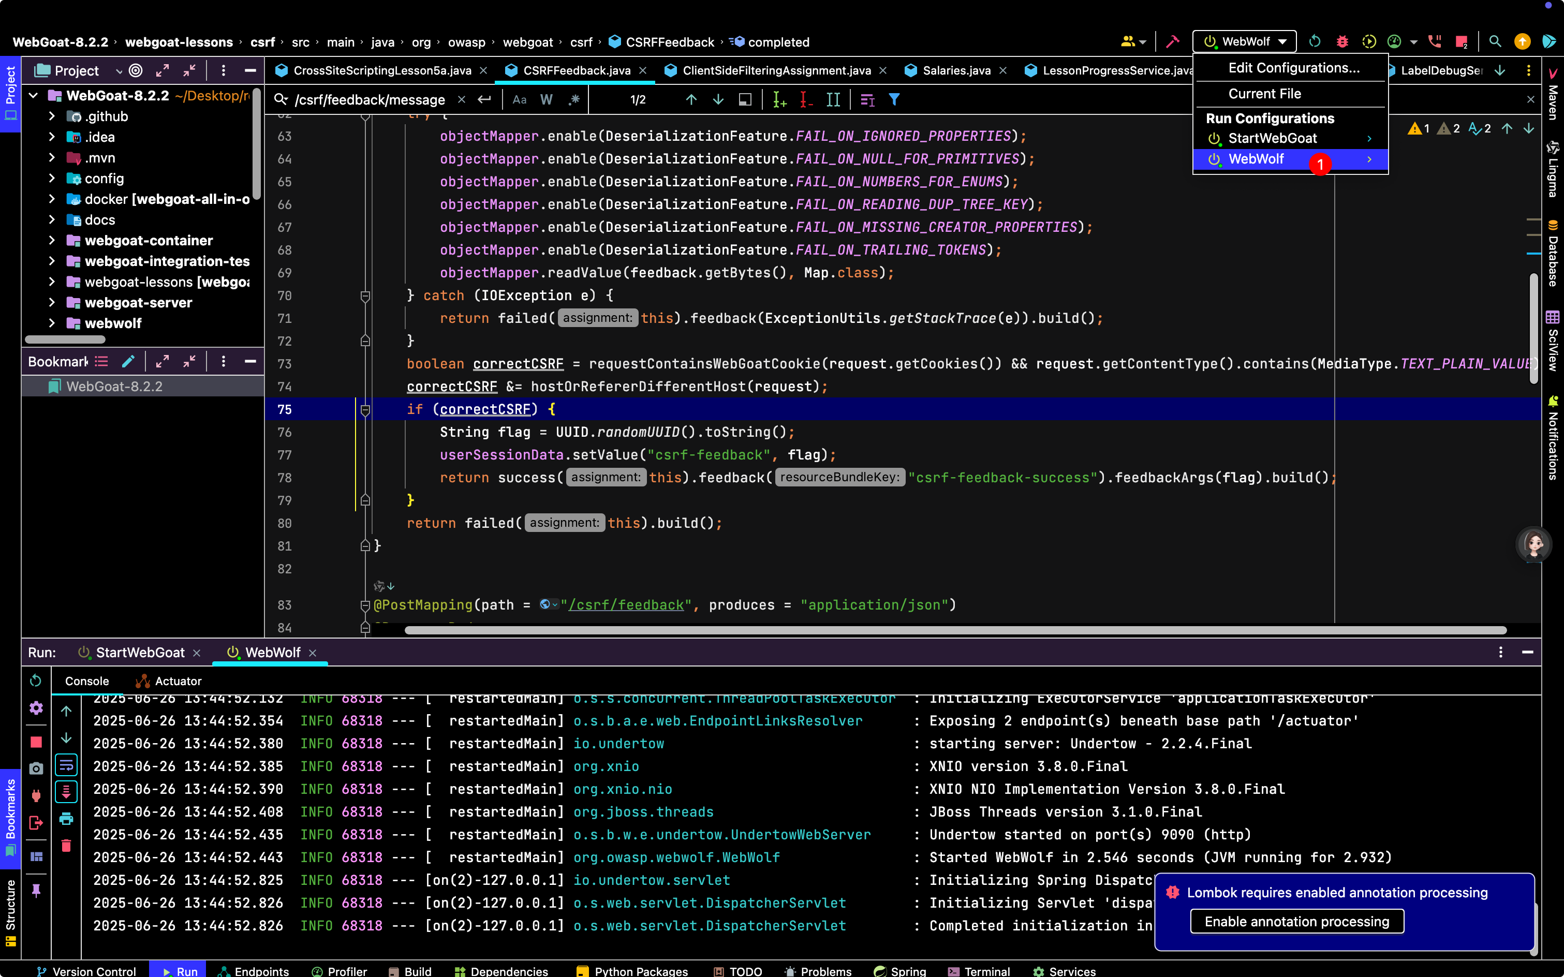Select Edit Configurations menu entry
This screenshot has width=1564, height=977.
pyautogui.click(x=1293, y=68)
